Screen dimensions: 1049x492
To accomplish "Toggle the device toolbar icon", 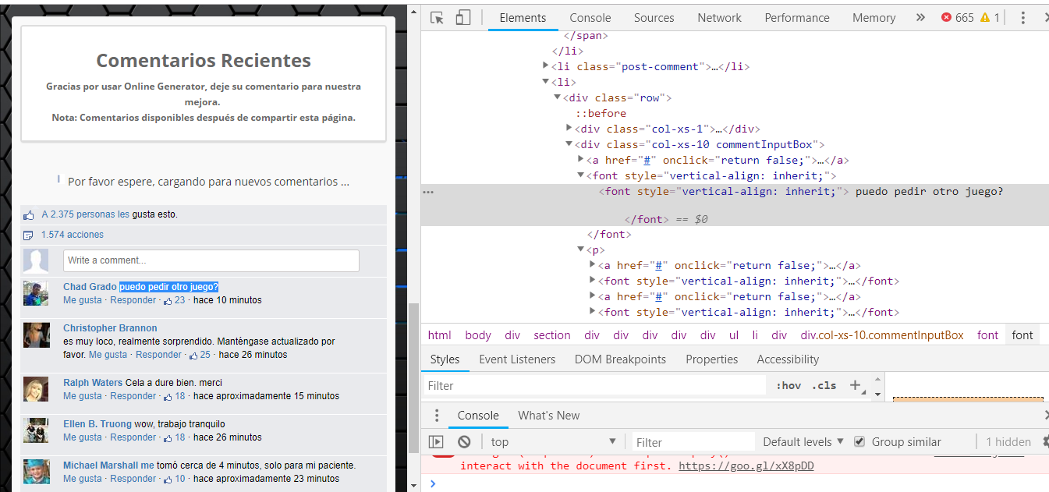I will click(x=462, y=17).
